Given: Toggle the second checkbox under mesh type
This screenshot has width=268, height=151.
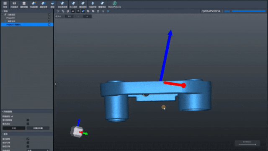Looking at the screenshot, I should (28, 124).
